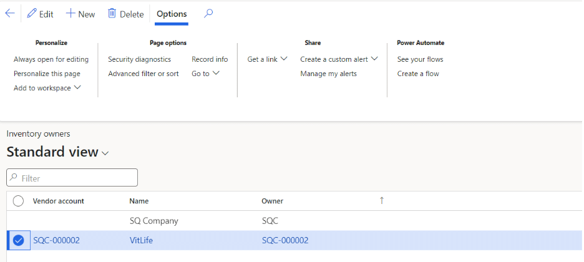Viewport: 584px width, 262px height.
Task: Click the search magnifier icon in toolbar
Action: pos(208,14)
